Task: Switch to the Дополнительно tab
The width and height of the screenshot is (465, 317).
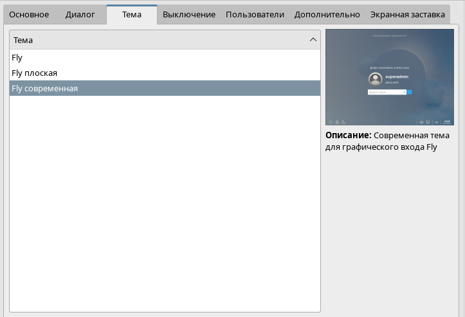Action: click(x=327, y=15)
